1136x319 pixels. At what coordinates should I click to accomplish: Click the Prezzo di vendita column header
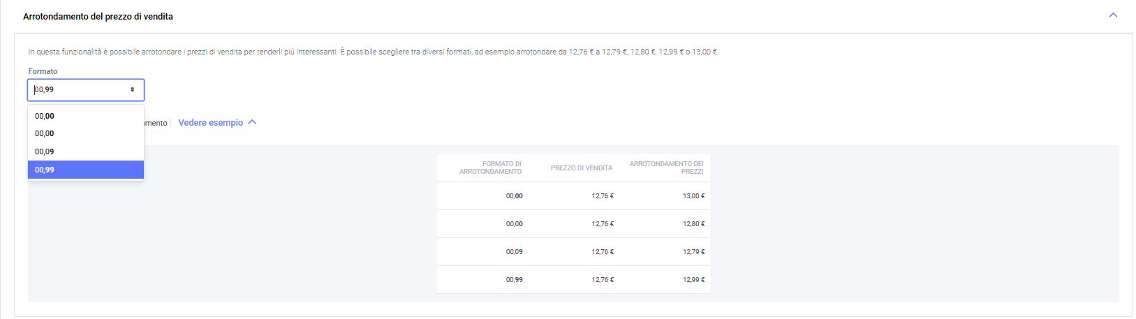581,168
